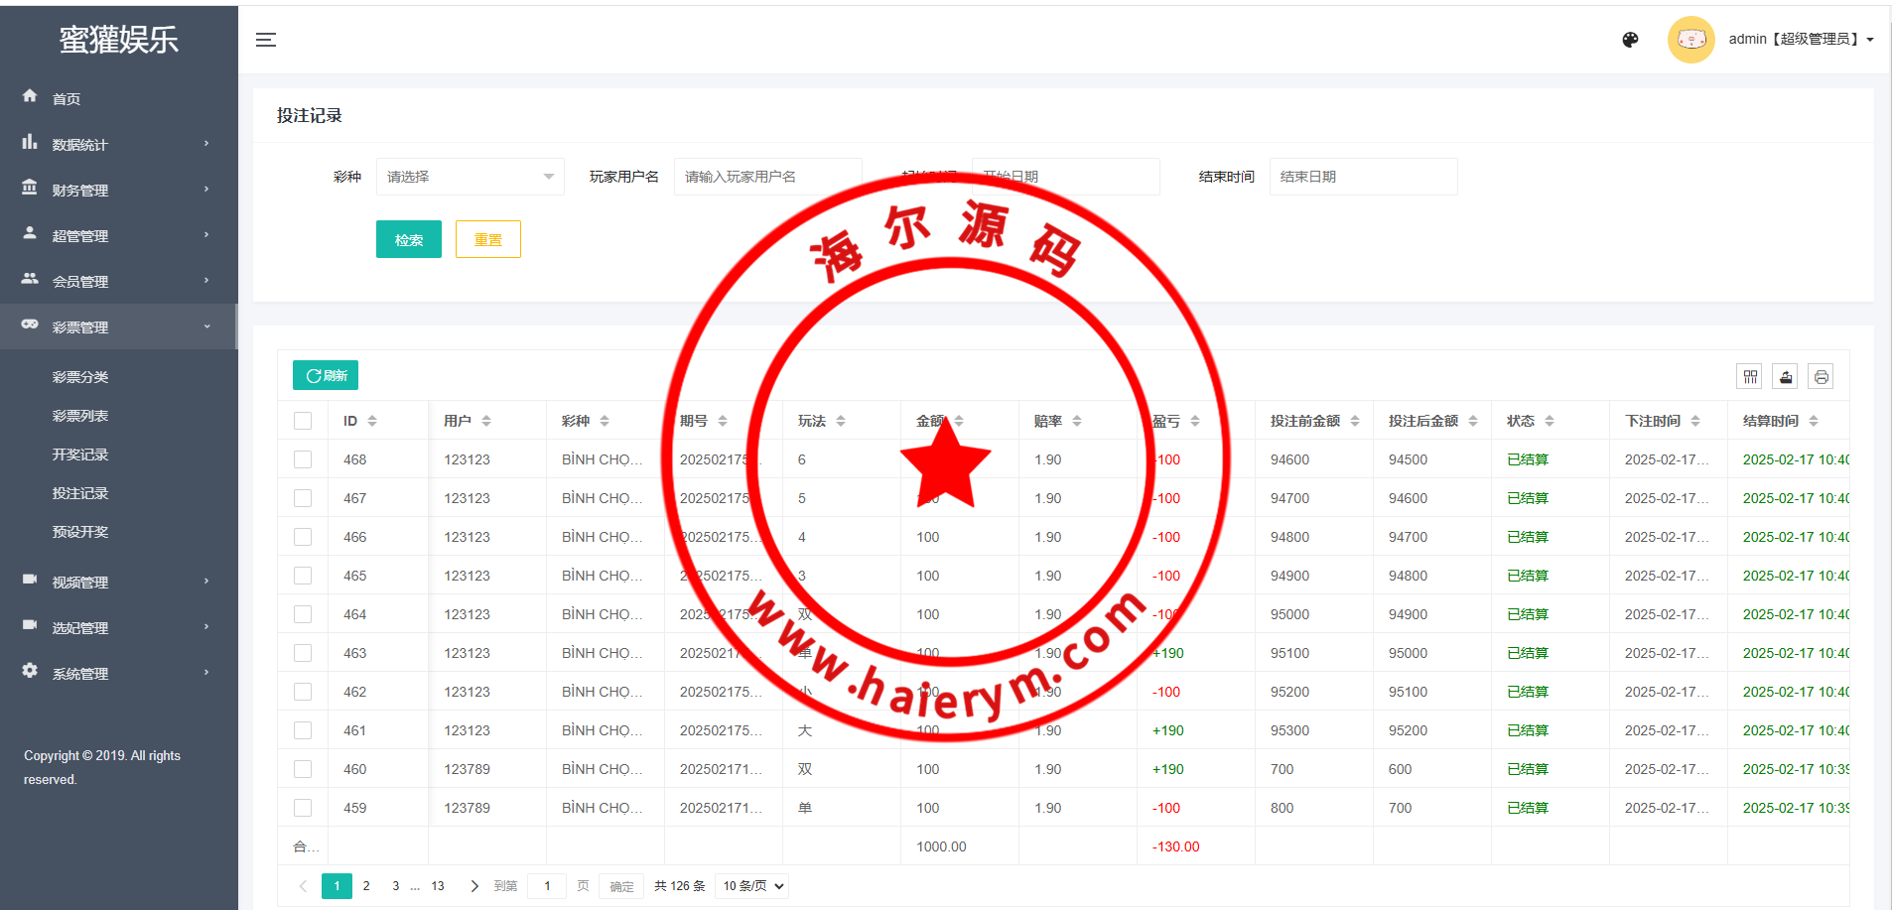Click the 重置 reset button
Image resolution: width=1892 pixels, height=910 pixels.
[x=487, y=239]
